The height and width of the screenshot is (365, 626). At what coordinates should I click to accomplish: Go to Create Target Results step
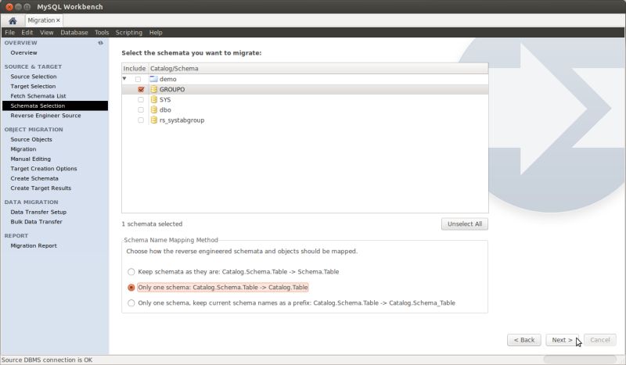[x=41, y=188]
